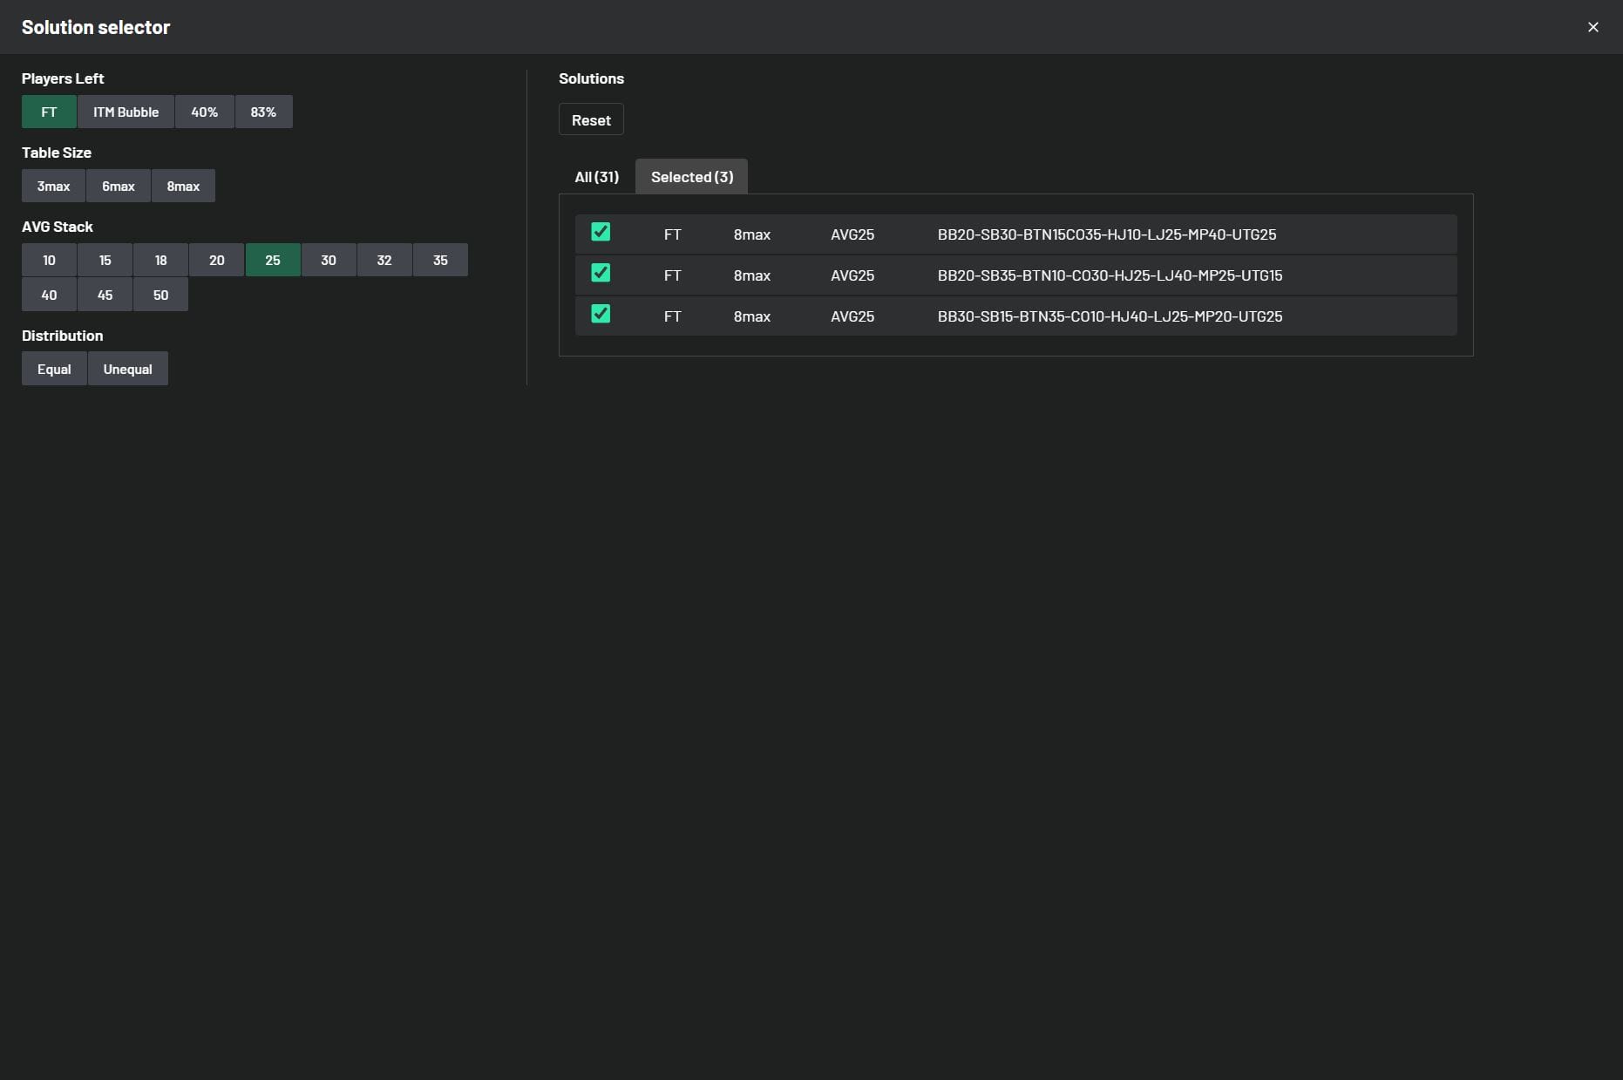Open the Selected (3) tab
1623x1080 pixels.
pos(691,177)
